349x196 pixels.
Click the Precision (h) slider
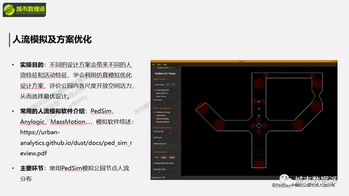coord(165,134)
